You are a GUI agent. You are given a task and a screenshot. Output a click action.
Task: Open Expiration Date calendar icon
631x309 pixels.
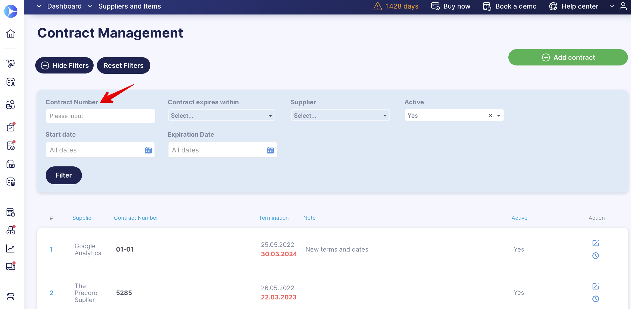click(x=270, y=150)
